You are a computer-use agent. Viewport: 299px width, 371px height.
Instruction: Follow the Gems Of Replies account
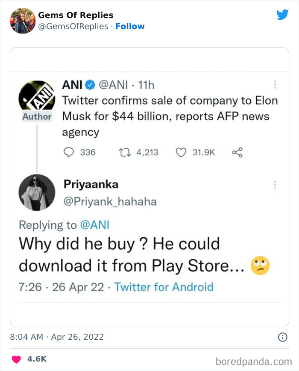point(130,26)
